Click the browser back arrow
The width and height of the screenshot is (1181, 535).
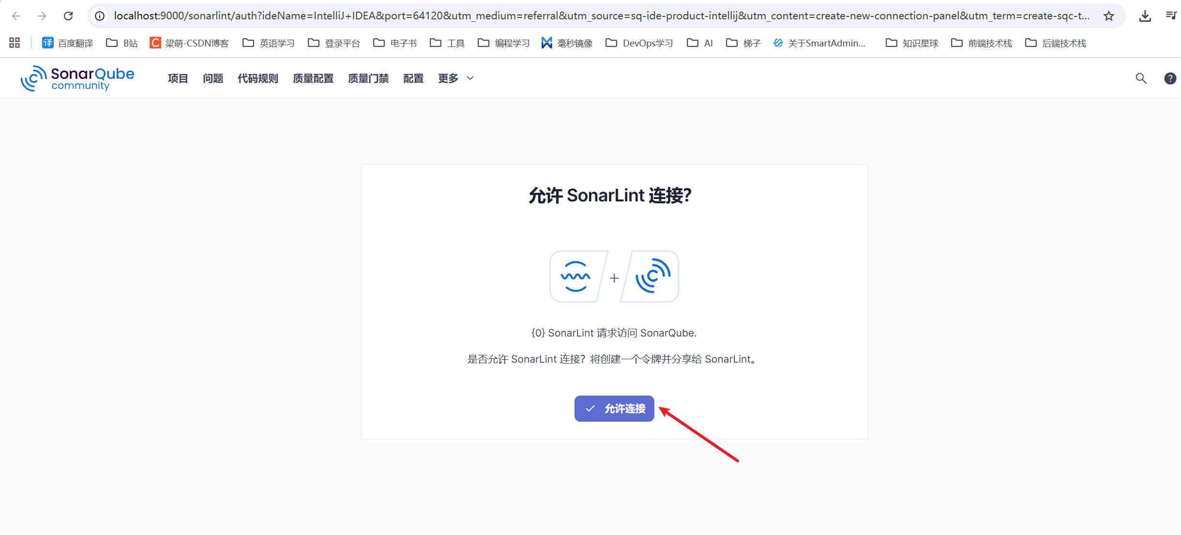pyautogui.click(x=16, y=16)
